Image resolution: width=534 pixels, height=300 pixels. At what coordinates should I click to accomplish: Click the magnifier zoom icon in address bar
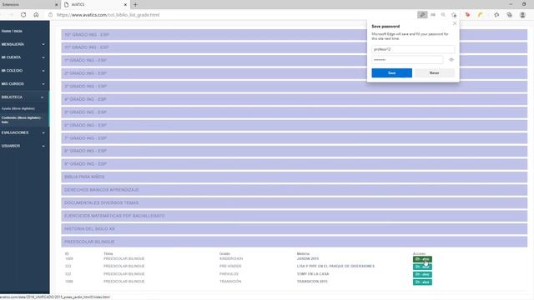443,15
